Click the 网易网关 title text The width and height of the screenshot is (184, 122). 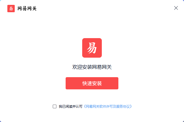point(27,9)
